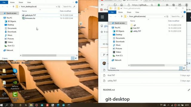Open Camtasia 2020 desktop shortcut
This screenshot has width=191, height=107.
(x=15, y=97)
